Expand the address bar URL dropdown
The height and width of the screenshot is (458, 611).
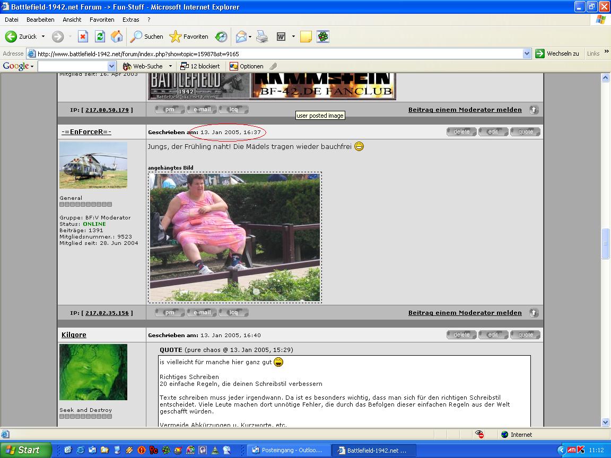click(527, 54)
